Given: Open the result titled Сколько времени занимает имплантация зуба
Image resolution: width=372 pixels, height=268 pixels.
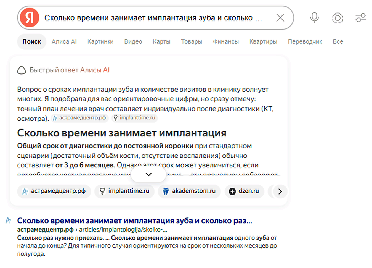Looking at the screenshot, I should (134, 221).
